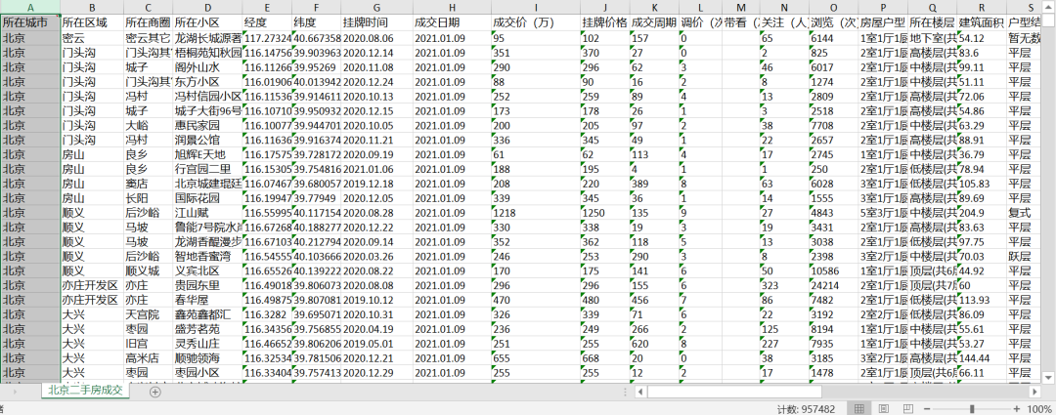Select column N header
This screenshot has width=1056, height=415.
pyautogui.click(x=784, y=8)
